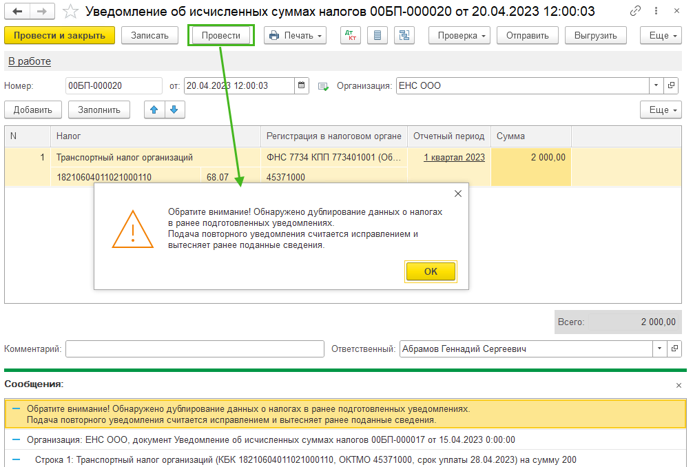
Task: Click Заполнить button
Action: pos(99,110)
